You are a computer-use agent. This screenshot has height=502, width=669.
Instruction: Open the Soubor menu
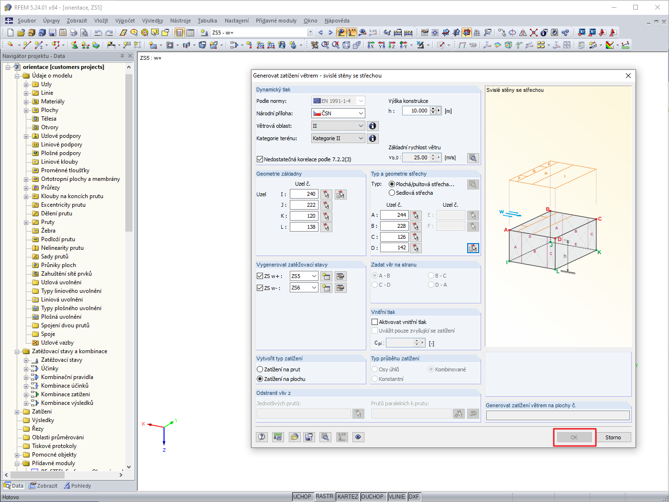pyautogui.click(x=27, y=21)
